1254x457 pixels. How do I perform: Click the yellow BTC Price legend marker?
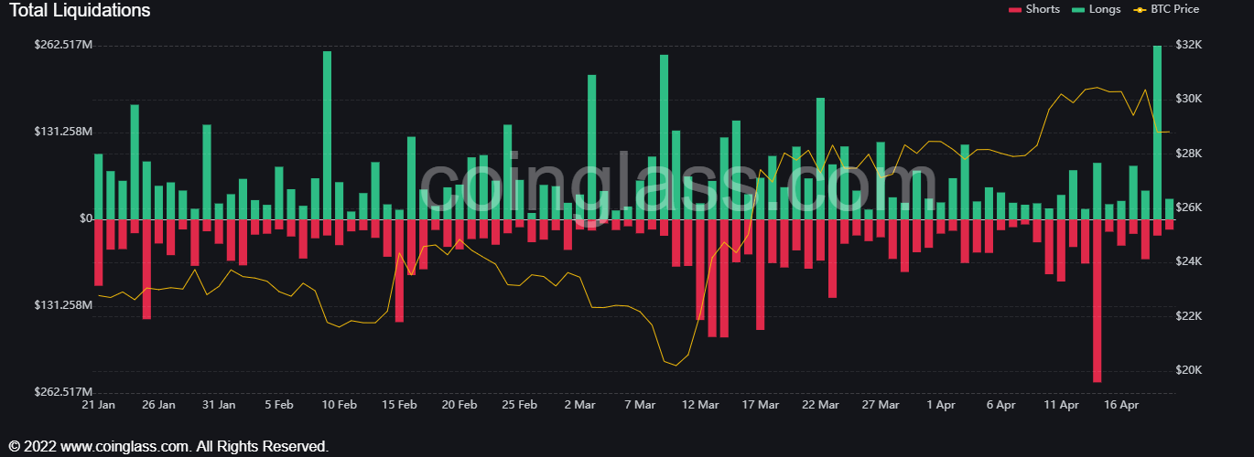(1139, 9)
